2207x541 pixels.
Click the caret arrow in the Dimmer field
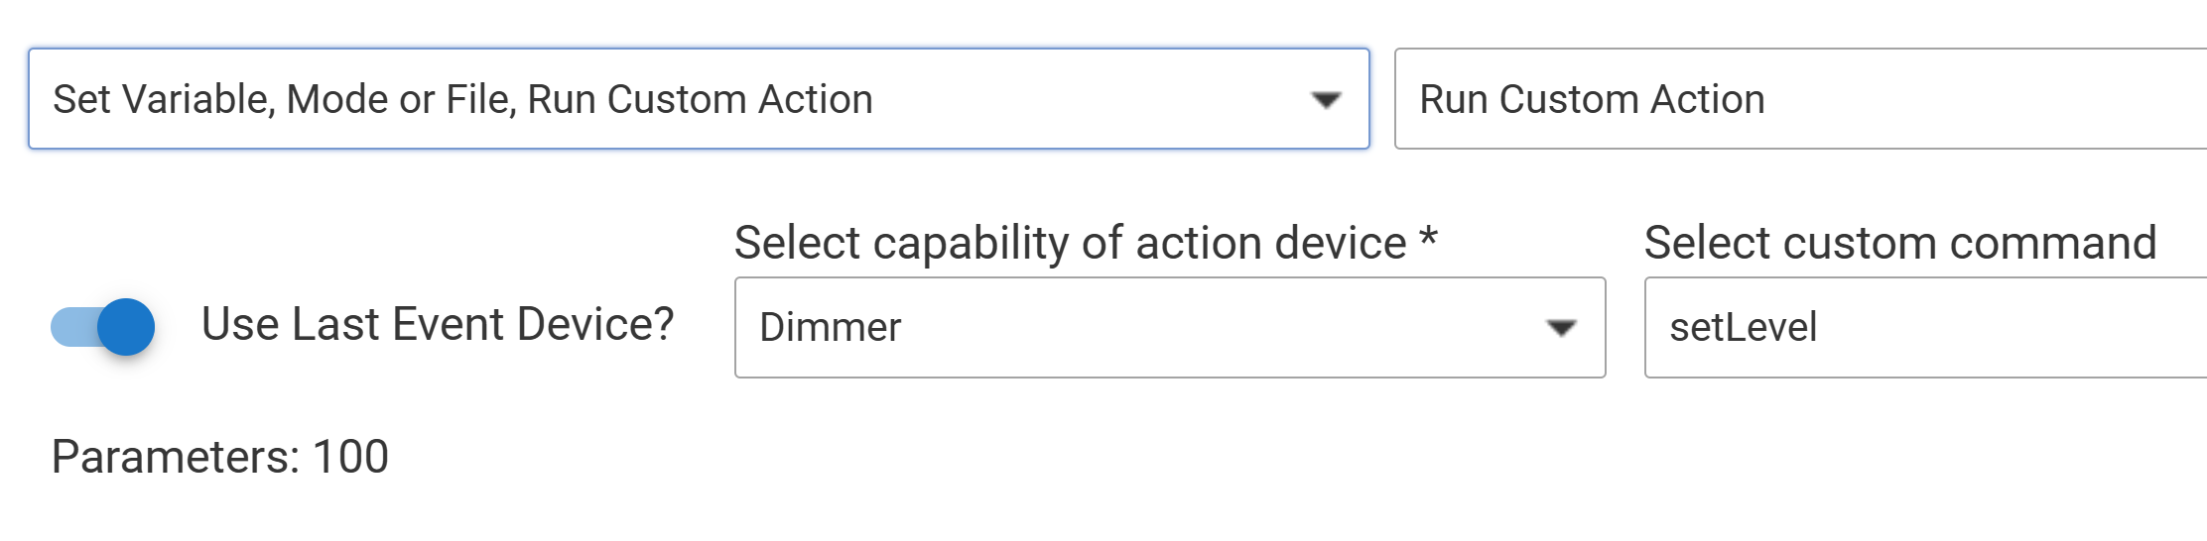click(x=1561, y=328)
